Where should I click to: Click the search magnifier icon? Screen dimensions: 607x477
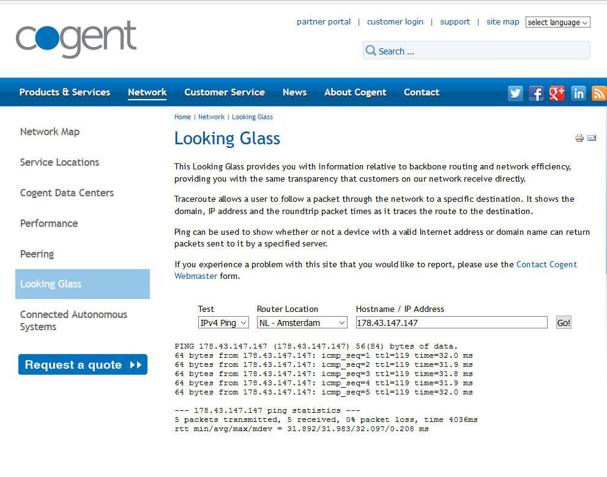[x=371, y=50]
